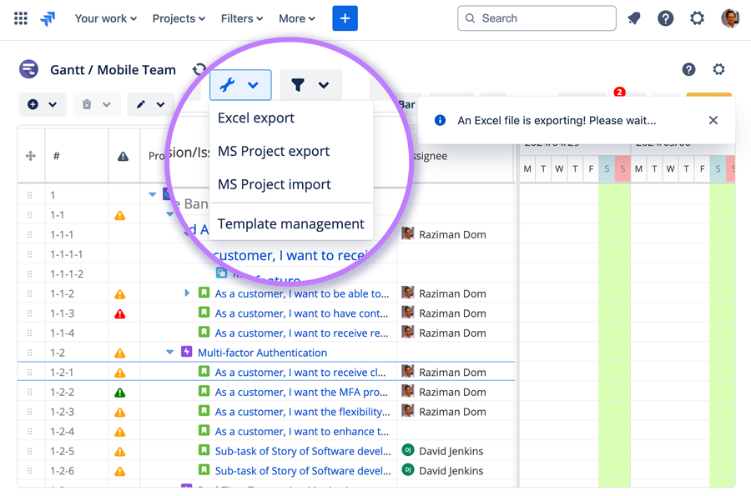Open 'As a customer, I want to be able to...' link
Image resolution: width=751 pixels, height=496 pixels.
302,293
